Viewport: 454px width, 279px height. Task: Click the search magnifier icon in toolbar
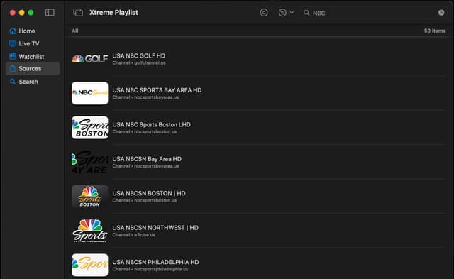[306, 13]
